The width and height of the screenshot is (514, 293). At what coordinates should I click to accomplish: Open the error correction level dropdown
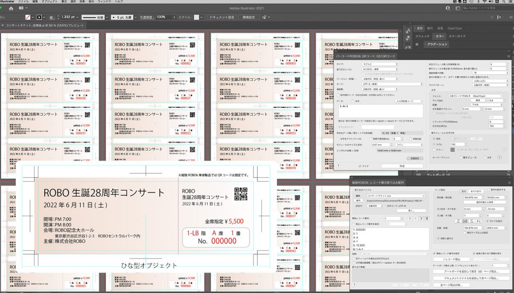(380, 69)
